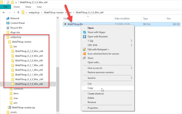Expand the Give access to submenu
Image resolution: width=182 pixels, height=114 pixels.
pos(131,68)
